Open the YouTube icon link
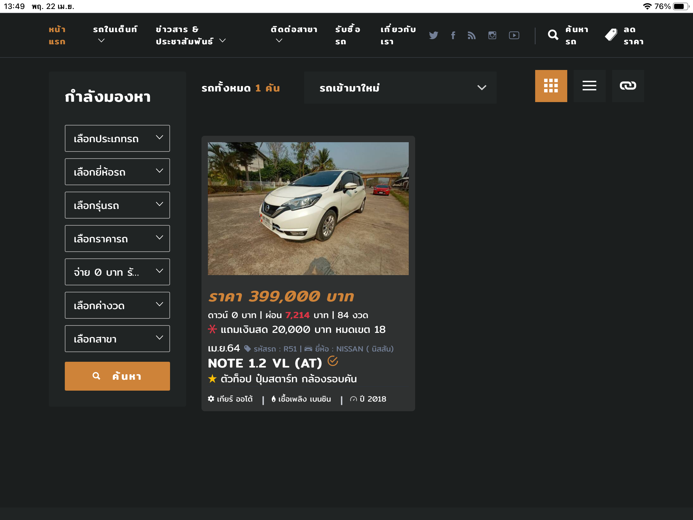Image resolution: width=693 pixels, height=520 pixels. [514, 35]
